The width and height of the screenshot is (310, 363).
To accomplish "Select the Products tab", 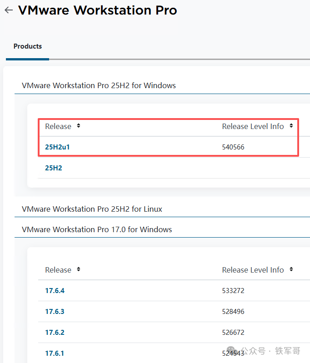I will click(28, 46).
